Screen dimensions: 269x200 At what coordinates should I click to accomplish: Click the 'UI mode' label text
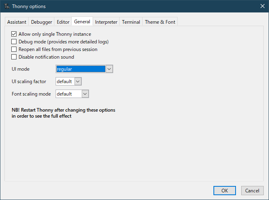pos(21,69)
